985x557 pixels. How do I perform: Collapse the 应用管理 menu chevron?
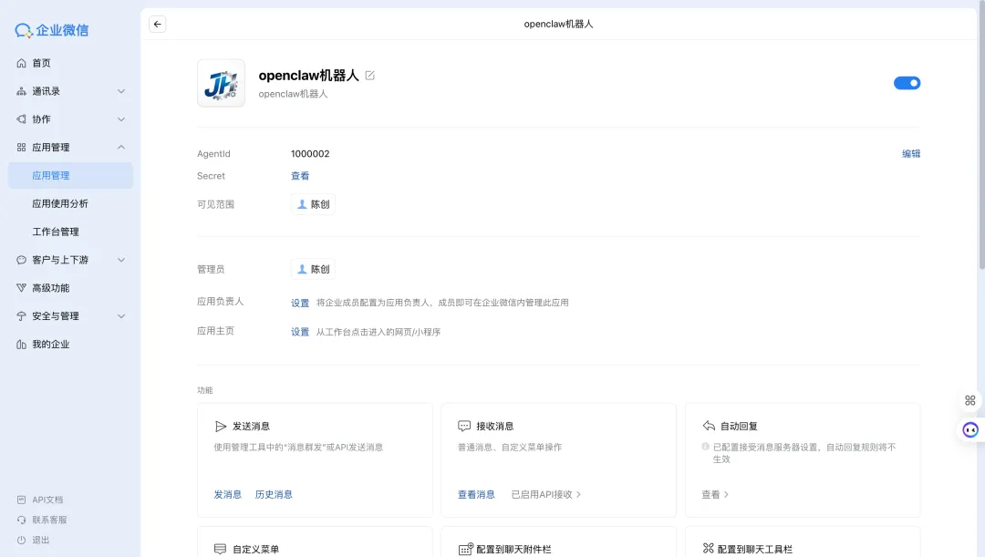(121, 147)
